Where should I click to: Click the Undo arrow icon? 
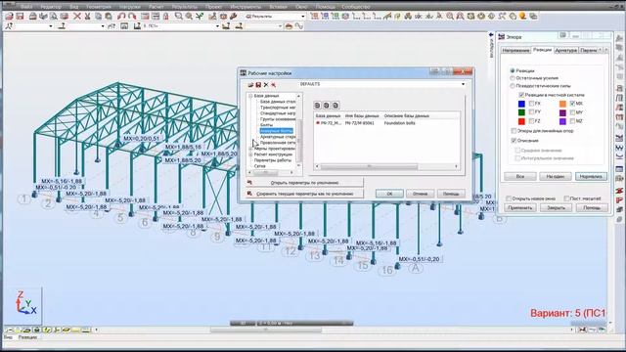(x=121, y=17)
